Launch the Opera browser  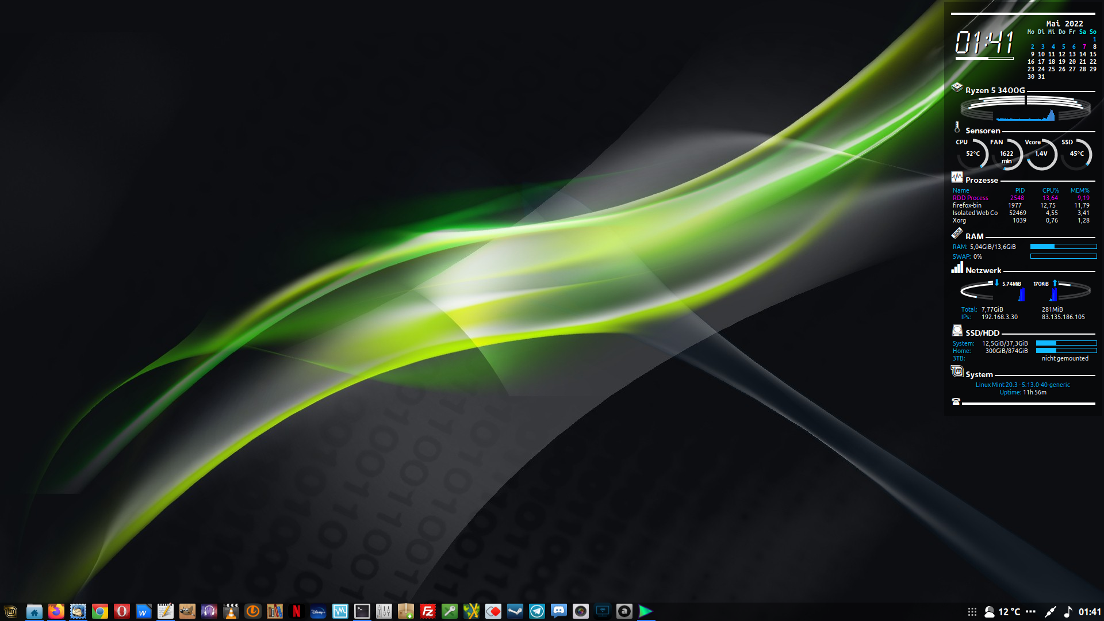(122, 611)
